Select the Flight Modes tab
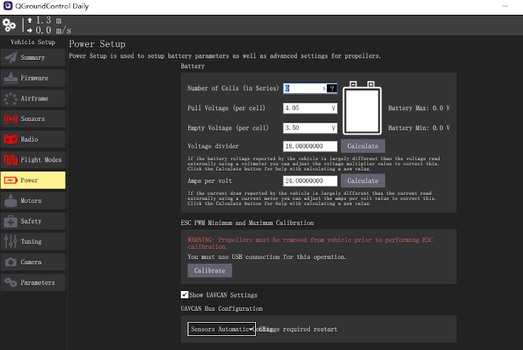The image size is (523, 350). pos(33,159)
